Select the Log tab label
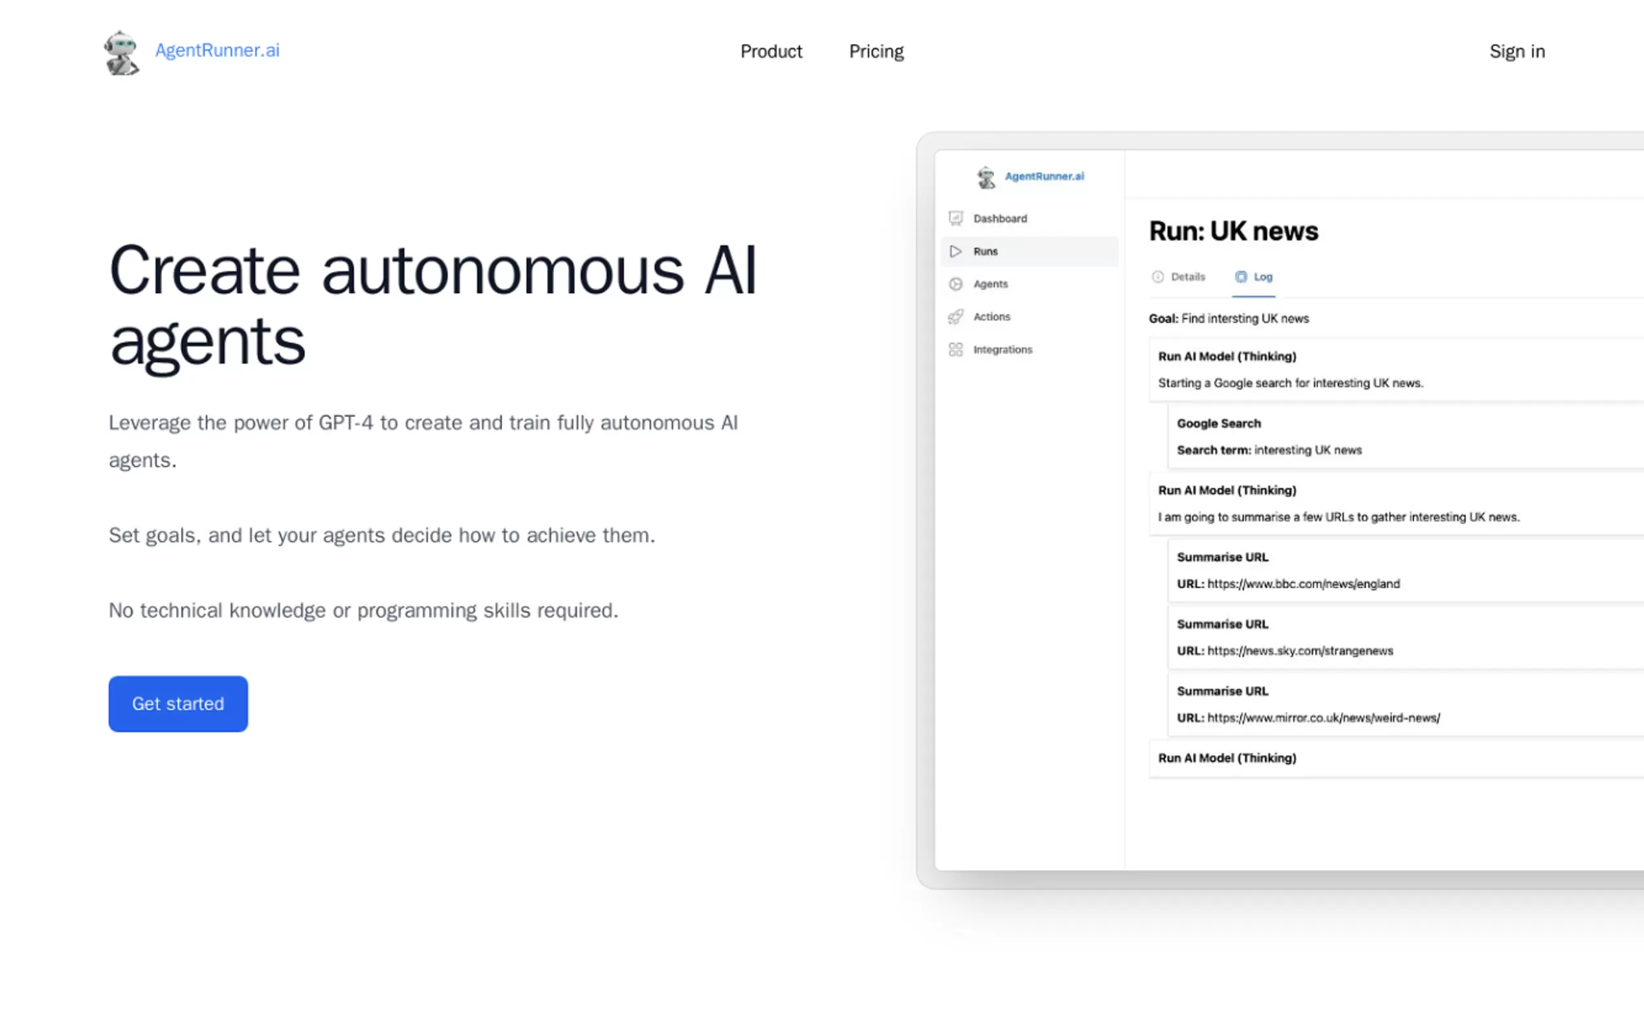The image size is (1644, 1028). [x=1263, y=276]
